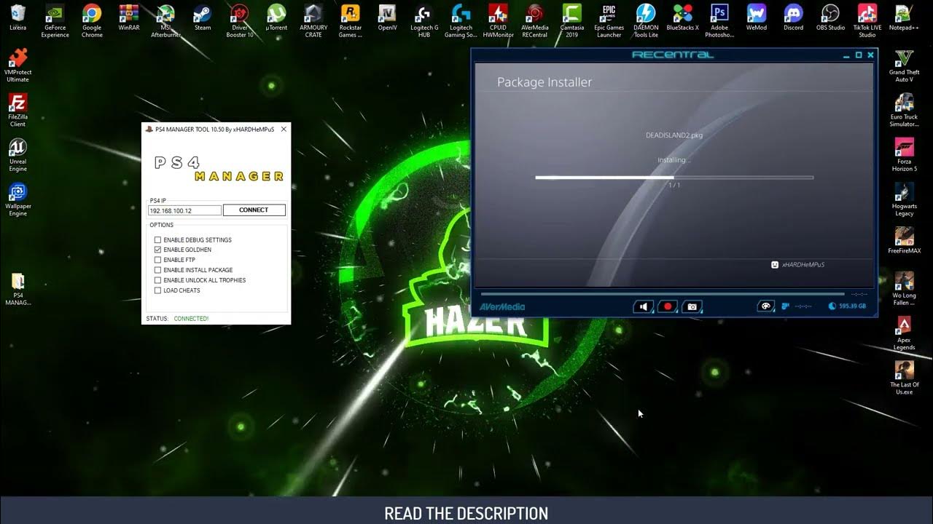Click the AVerMedia logo

pos(501,306)
